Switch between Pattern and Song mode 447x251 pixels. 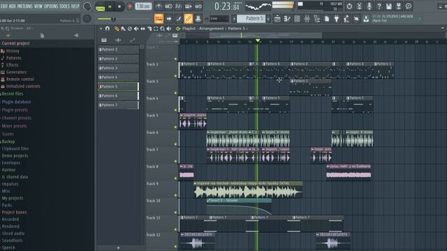click(100, 6)
